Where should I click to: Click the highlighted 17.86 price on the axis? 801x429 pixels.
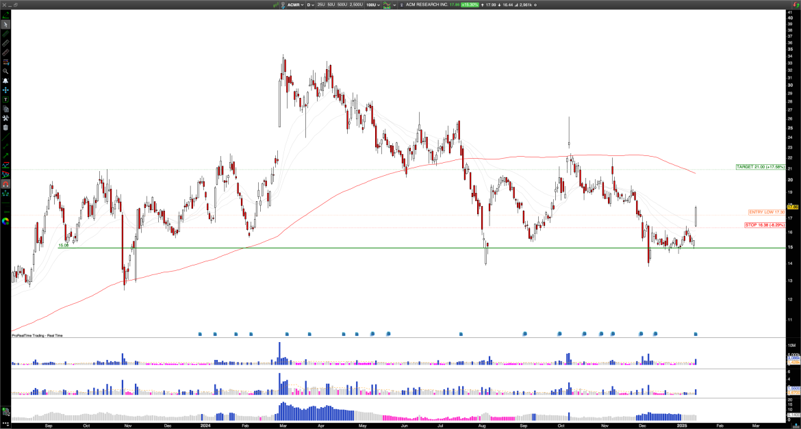coord(794,207)
